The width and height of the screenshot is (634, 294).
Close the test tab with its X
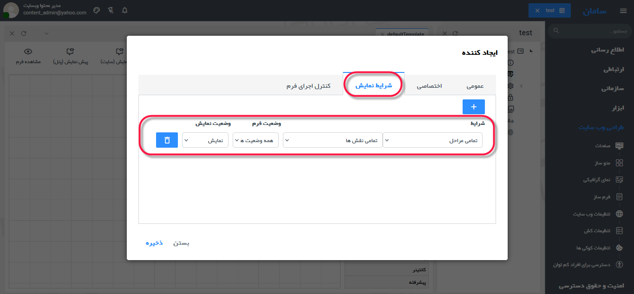pyautogui.click(x=537, y=10)
